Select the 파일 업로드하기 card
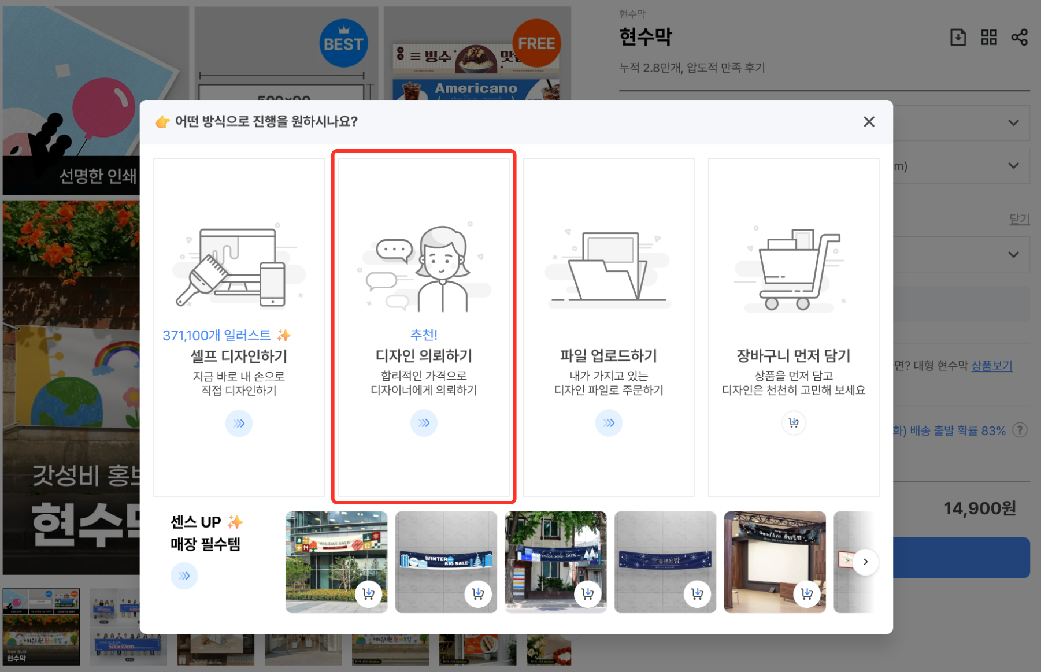This screenshot has height=672, width=1041. point(609,327)
